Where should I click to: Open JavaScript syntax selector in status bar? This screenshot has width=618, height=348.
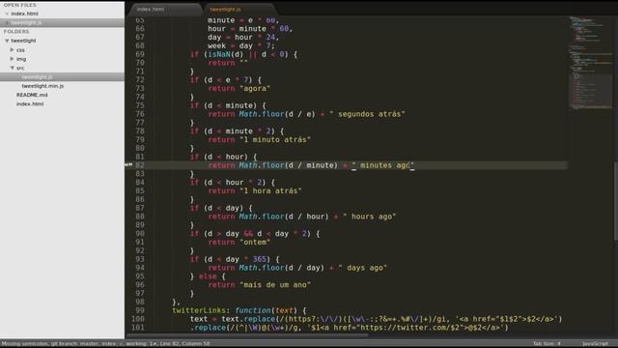[x=595, y=344]
